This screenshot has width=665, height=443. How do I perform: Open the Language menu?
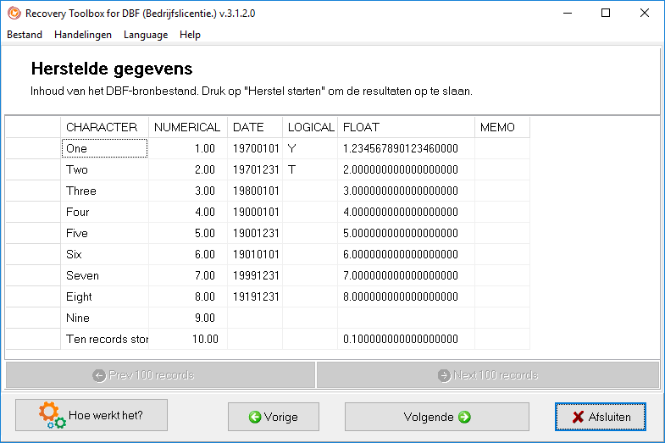coord(146,35)
